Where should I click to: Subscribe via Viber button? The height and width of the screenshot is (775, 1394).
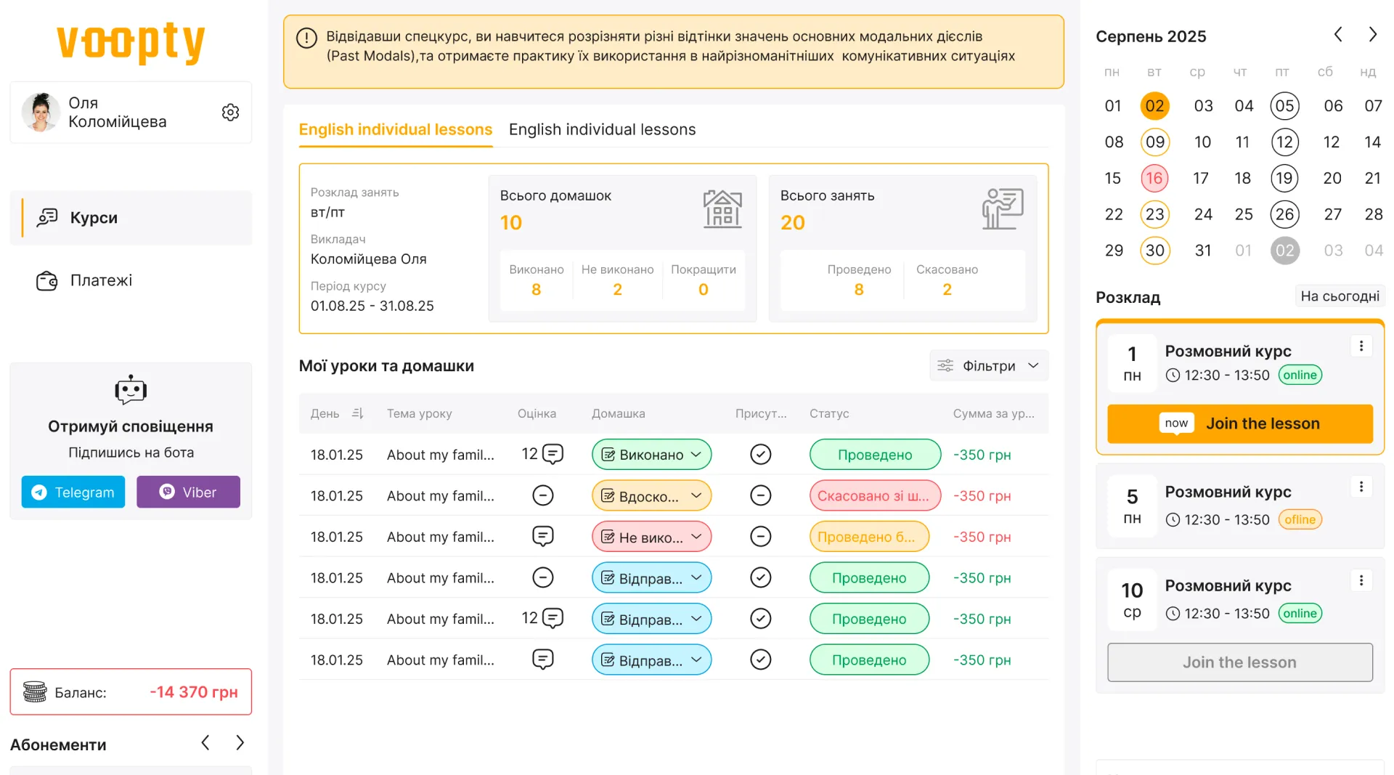188,492
